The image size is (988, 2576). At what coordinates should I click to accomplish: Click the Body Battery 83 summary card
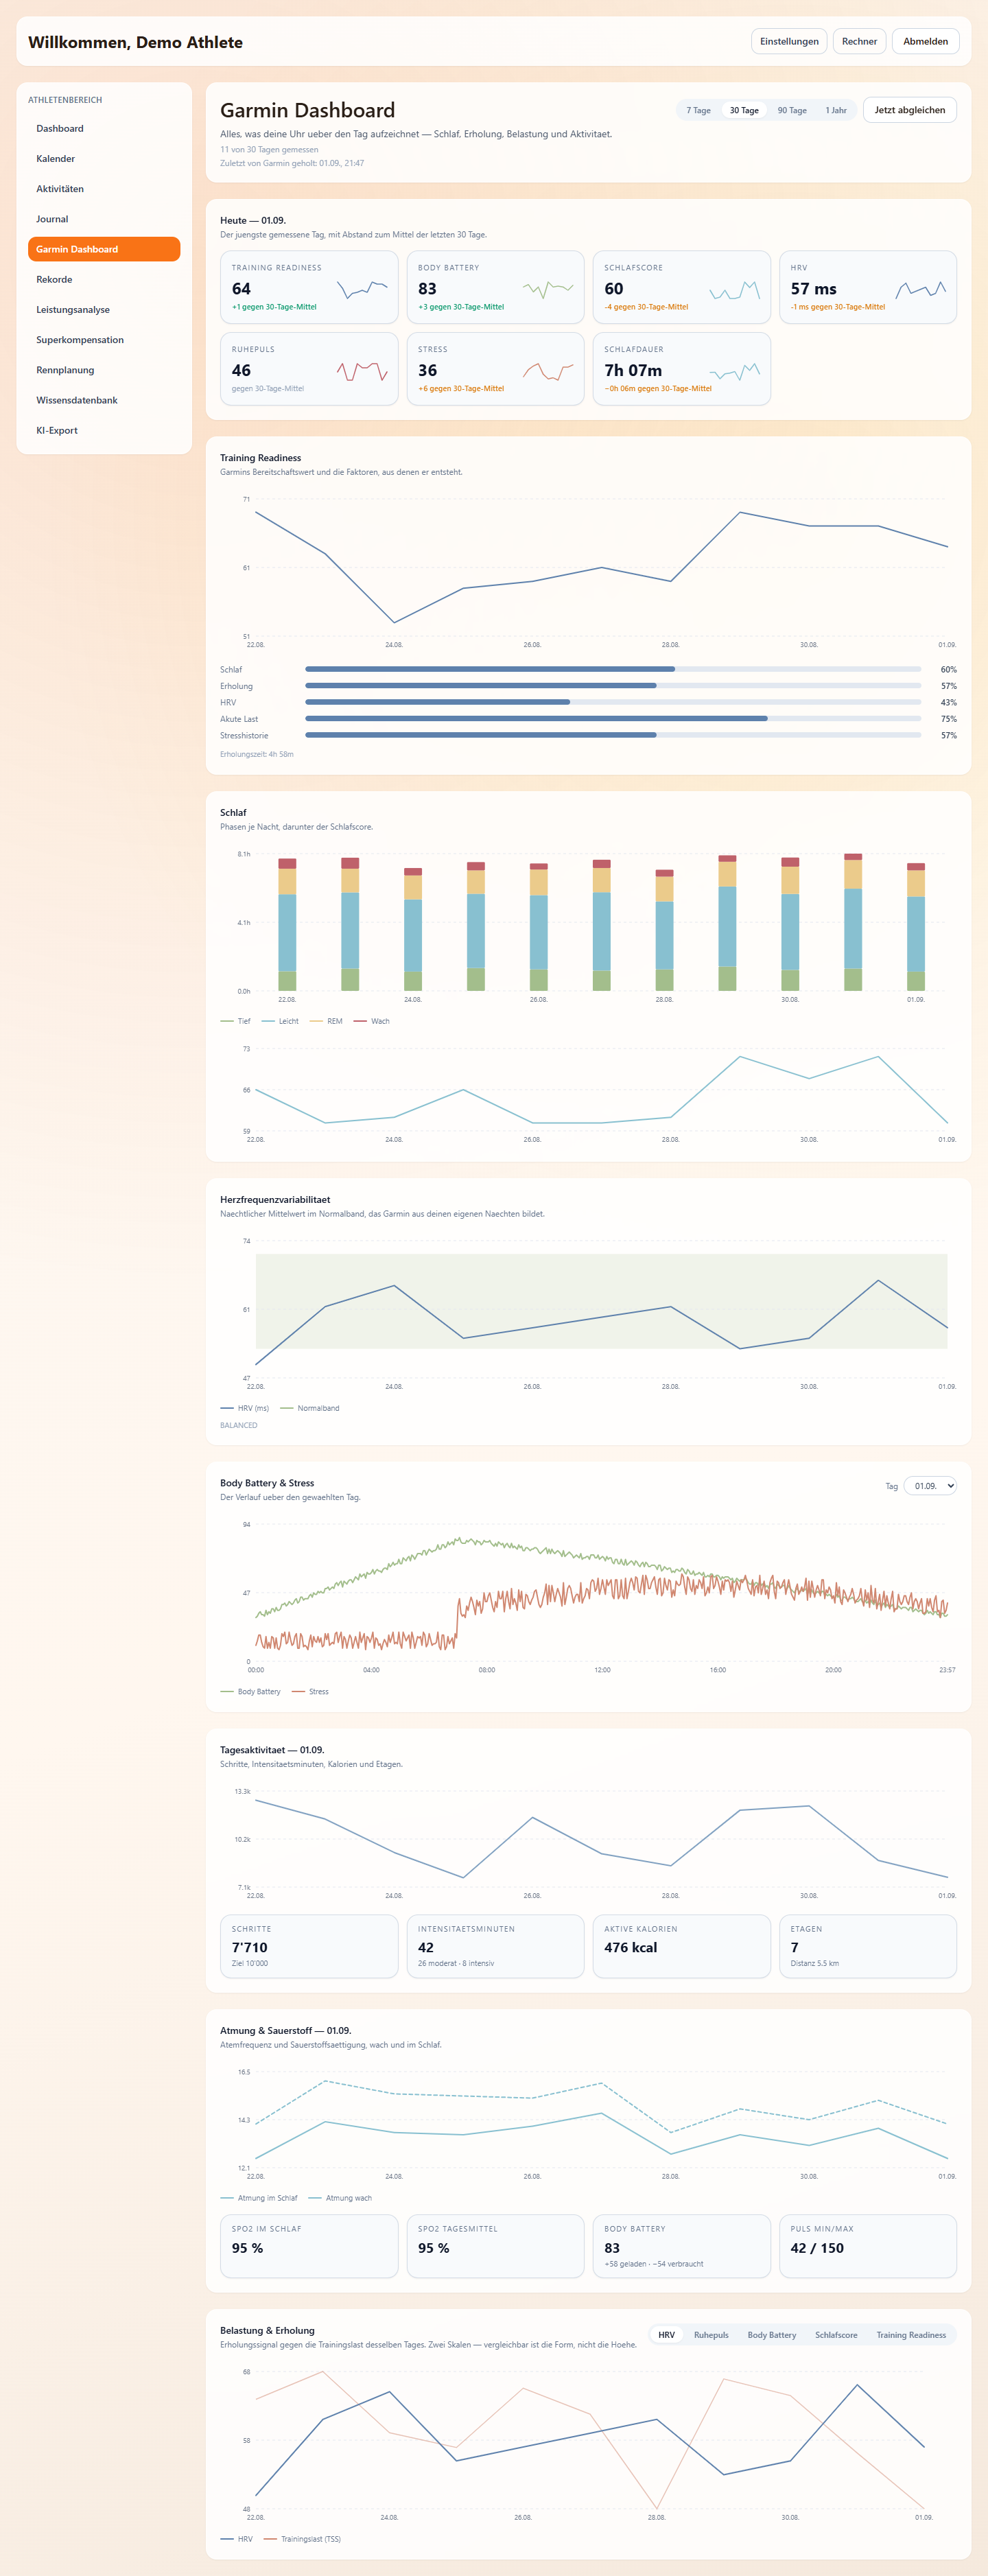click(x=495, y=287)
